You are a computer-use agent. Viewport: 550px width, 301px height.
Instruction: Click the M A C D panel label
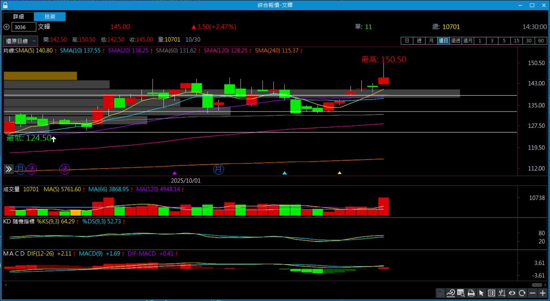click(x=14, y=254)
